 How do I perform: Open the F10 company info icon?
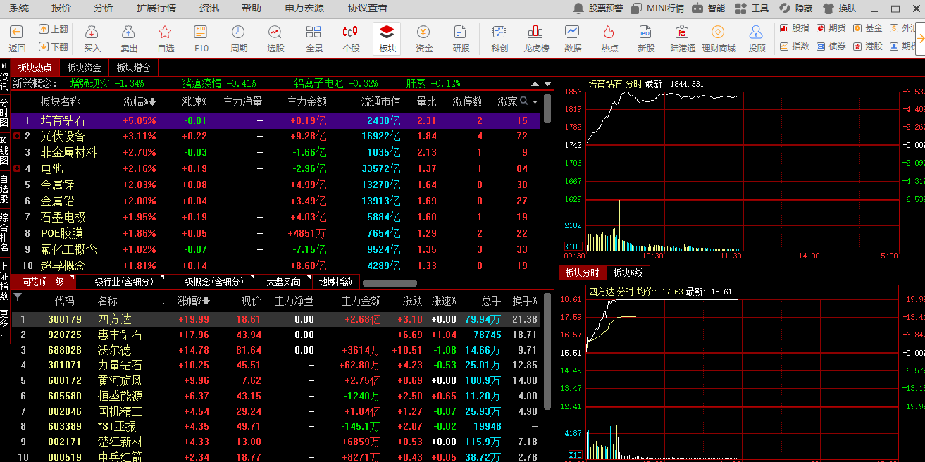coord(201,38)
